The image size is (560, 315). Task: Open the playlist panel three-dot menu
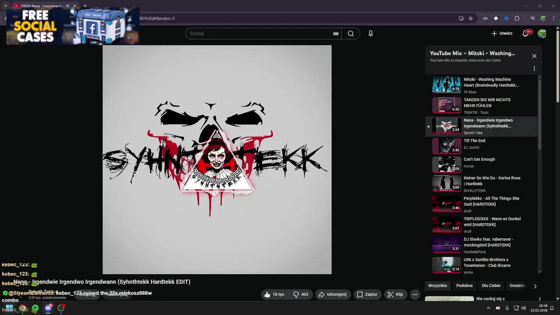click(534, 69)
